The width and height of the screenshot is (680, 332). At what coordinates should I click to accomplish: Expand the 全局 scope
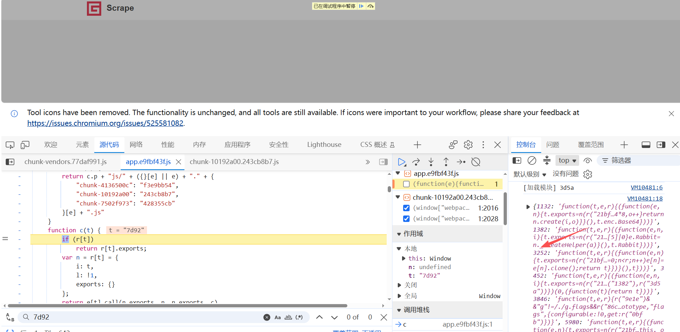click(x=399, y=296)
